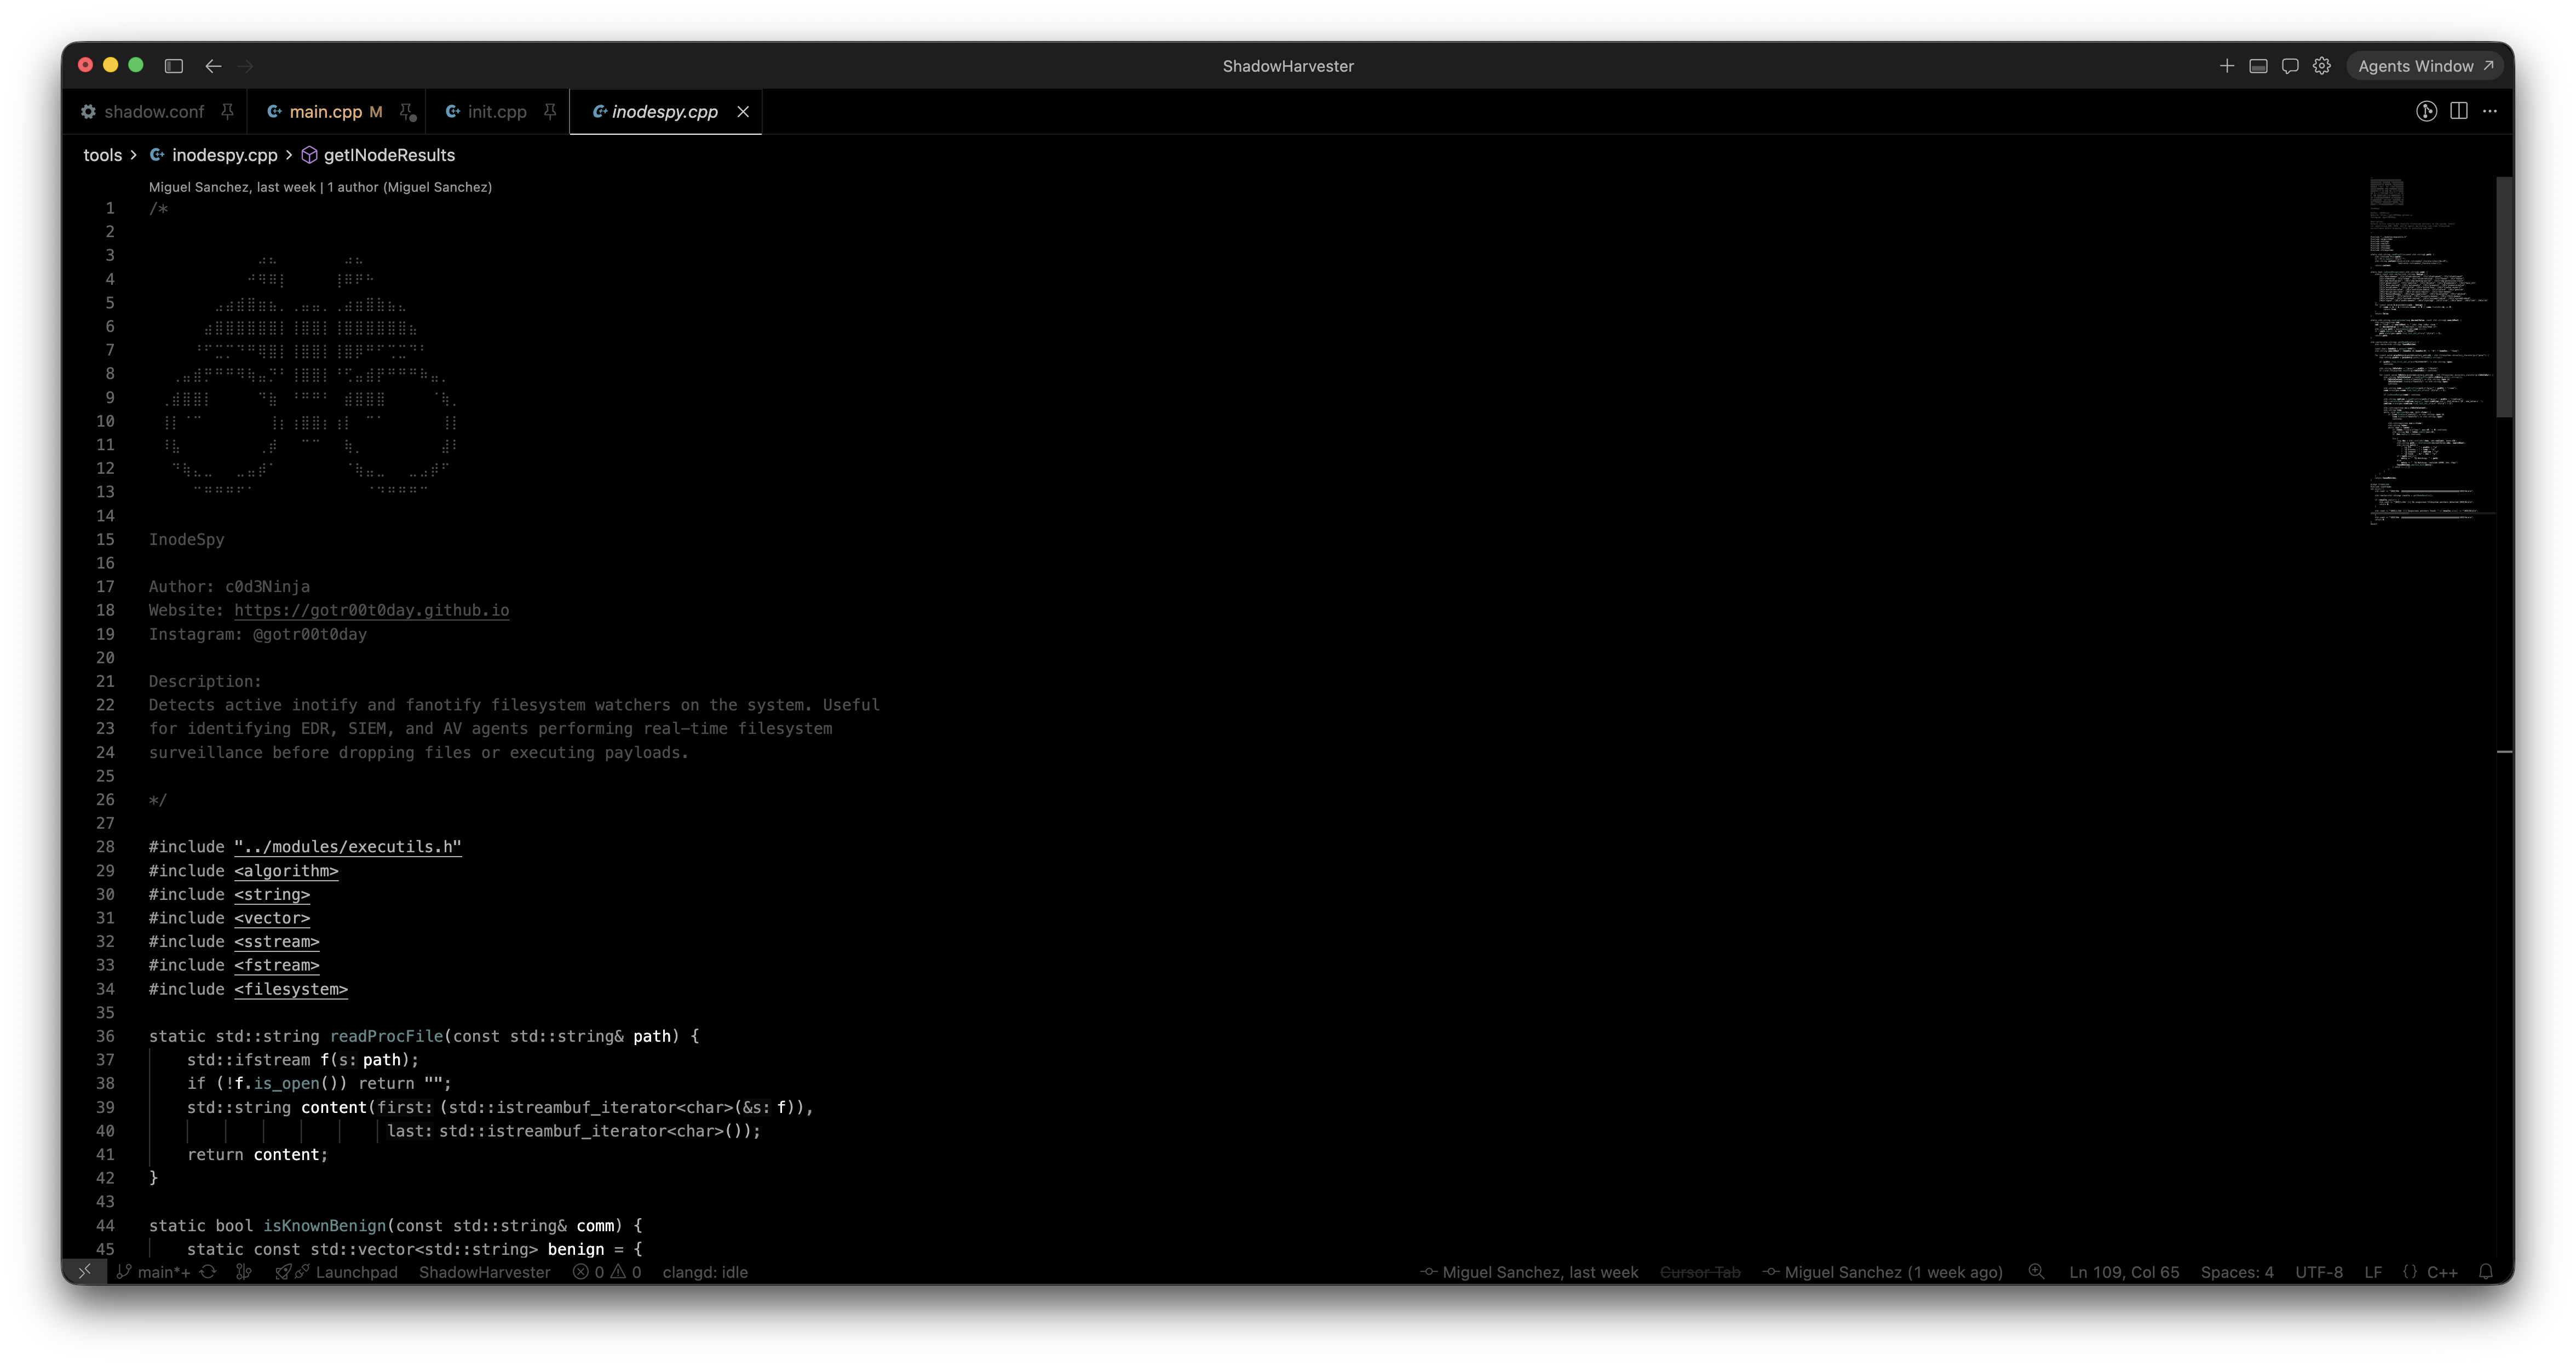Toggle the AI chat pane icon
The height and width of the screenshot is (1366, 2576).
coord(2290,66)
